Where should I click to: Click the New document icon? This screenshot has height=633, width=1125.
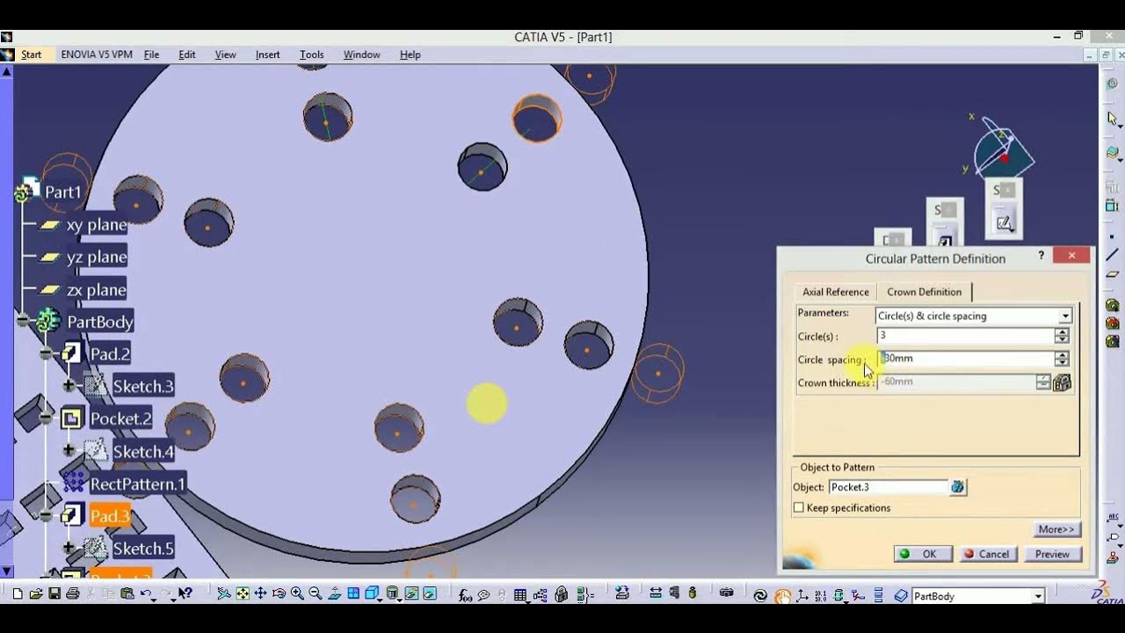click(x=18, y=593)
